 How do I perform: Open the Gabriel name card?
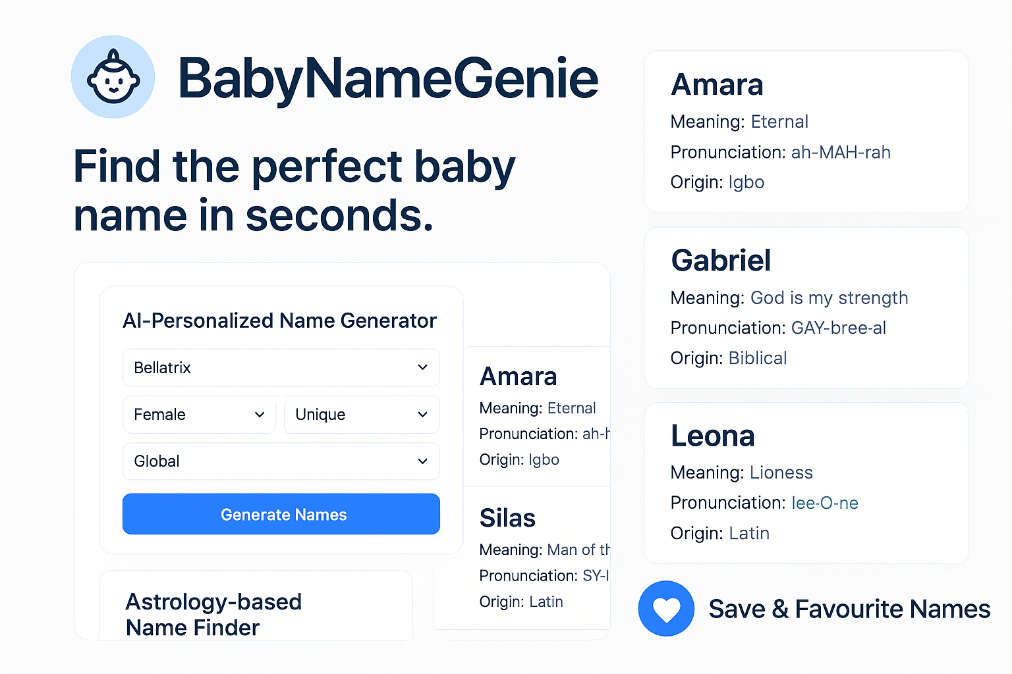click(x=720, y=260)
